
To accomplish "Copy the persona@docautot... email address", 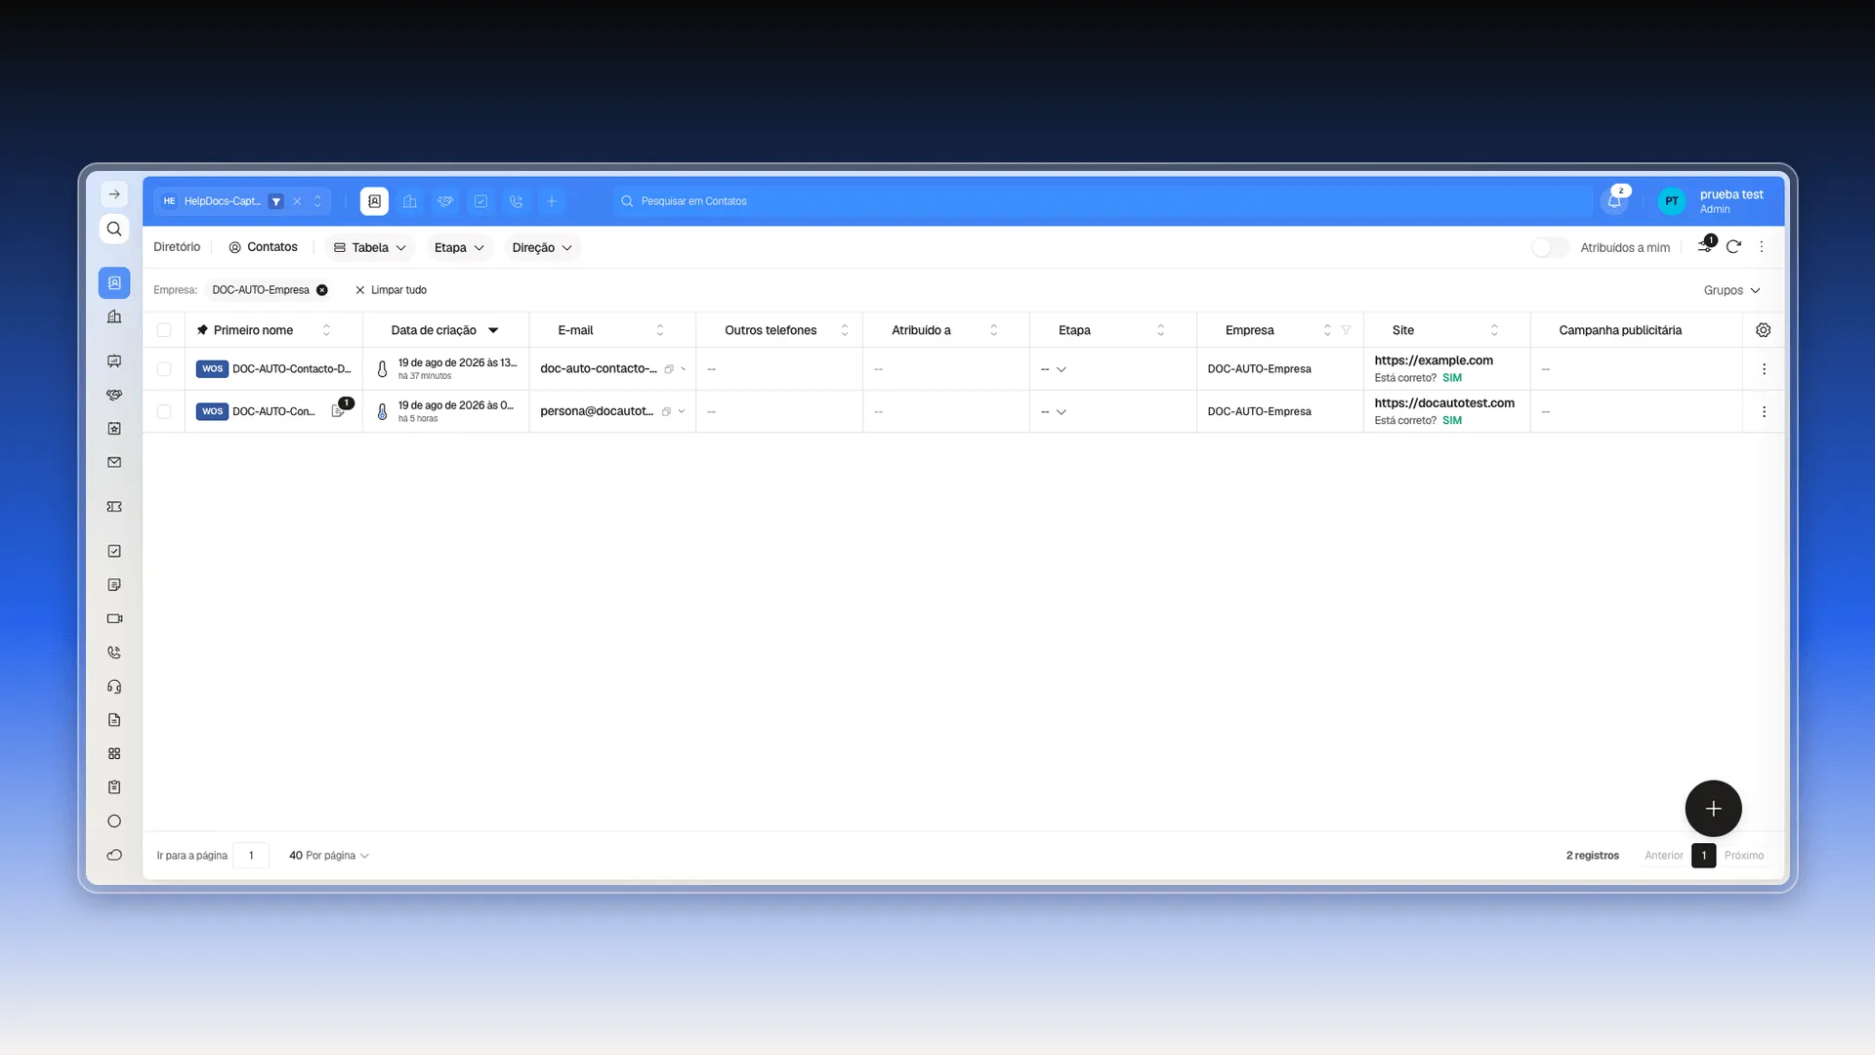I will point(666,411).
